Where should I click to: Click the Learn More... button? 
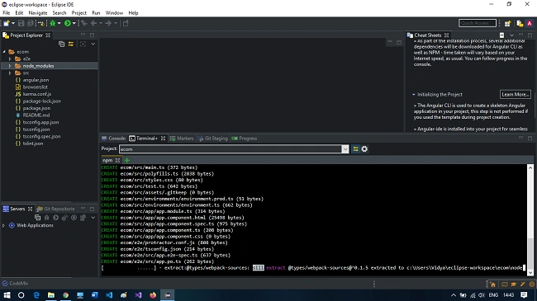tap(515, 94)
